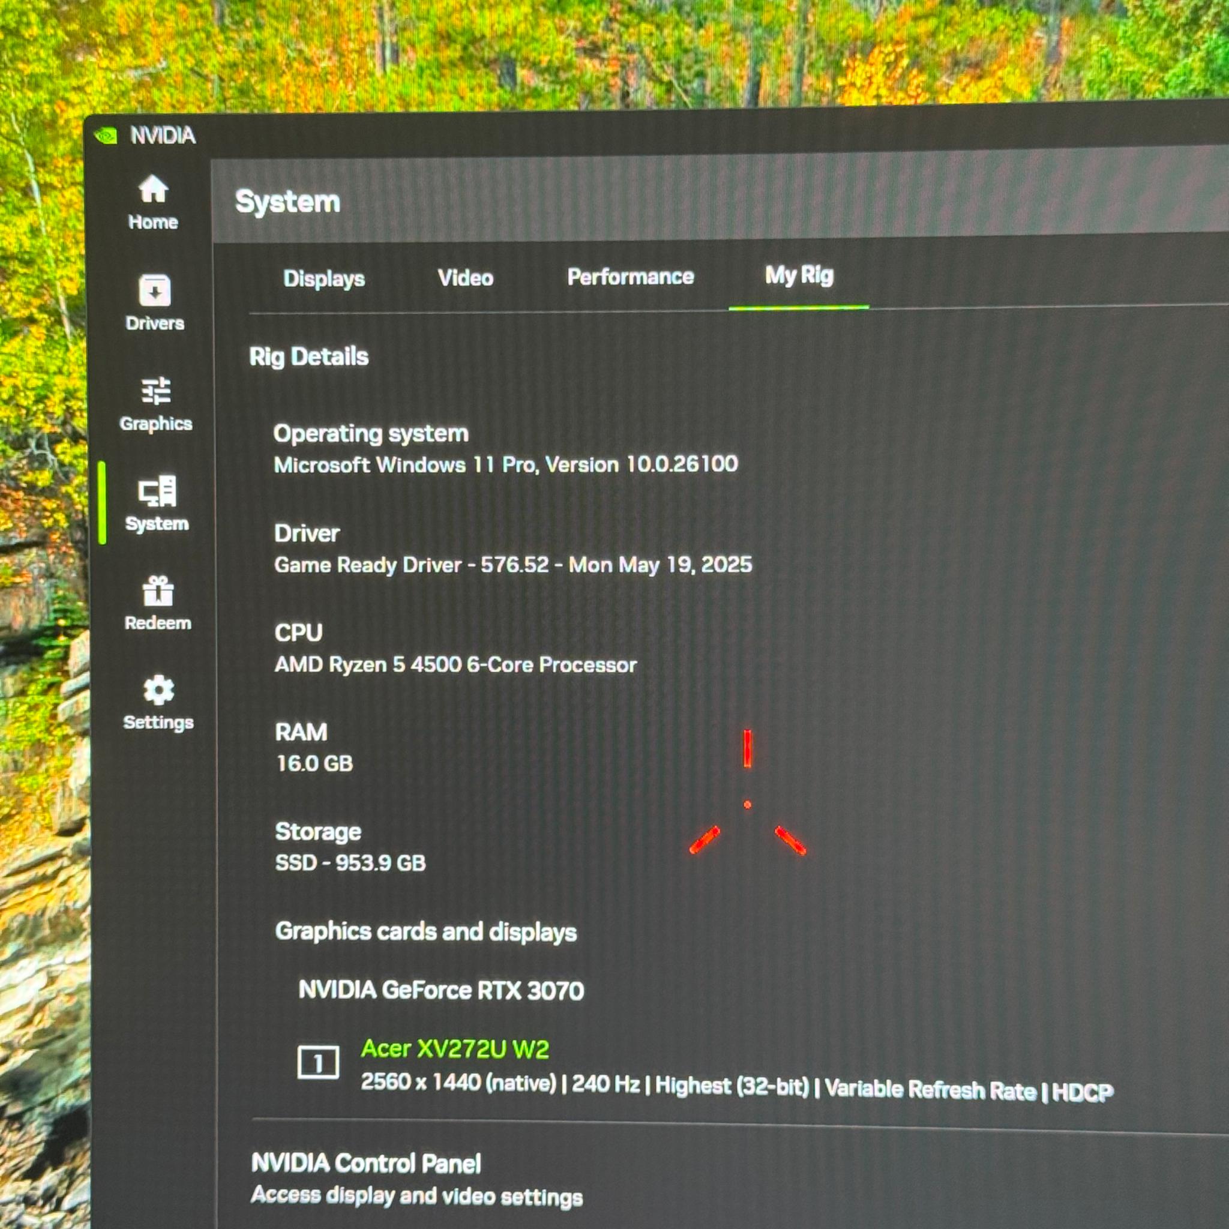Click the RAM label

pyautogui.click(x=301, y=732)
